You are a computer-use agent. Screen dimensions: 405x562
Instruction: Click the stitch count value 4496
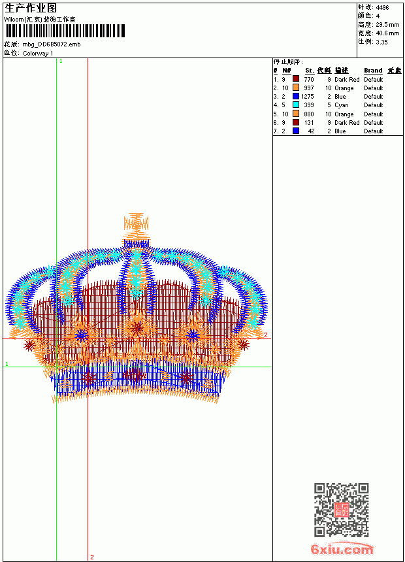coord(382,7)
